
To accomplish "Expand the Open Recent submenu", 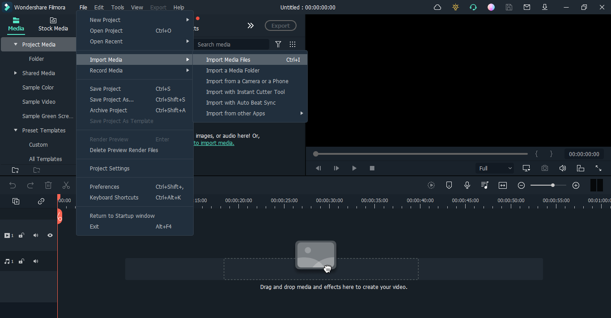I will 135,41.
